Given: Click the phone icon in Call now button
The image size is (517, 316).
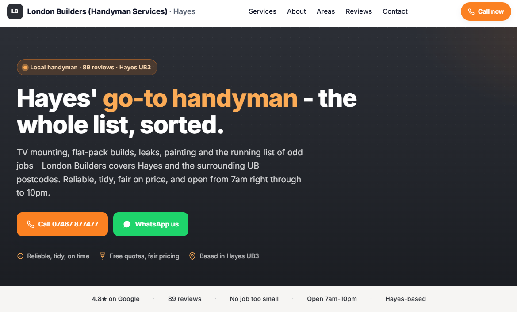Looking at the screenshot, I should [x=471, y=12].
